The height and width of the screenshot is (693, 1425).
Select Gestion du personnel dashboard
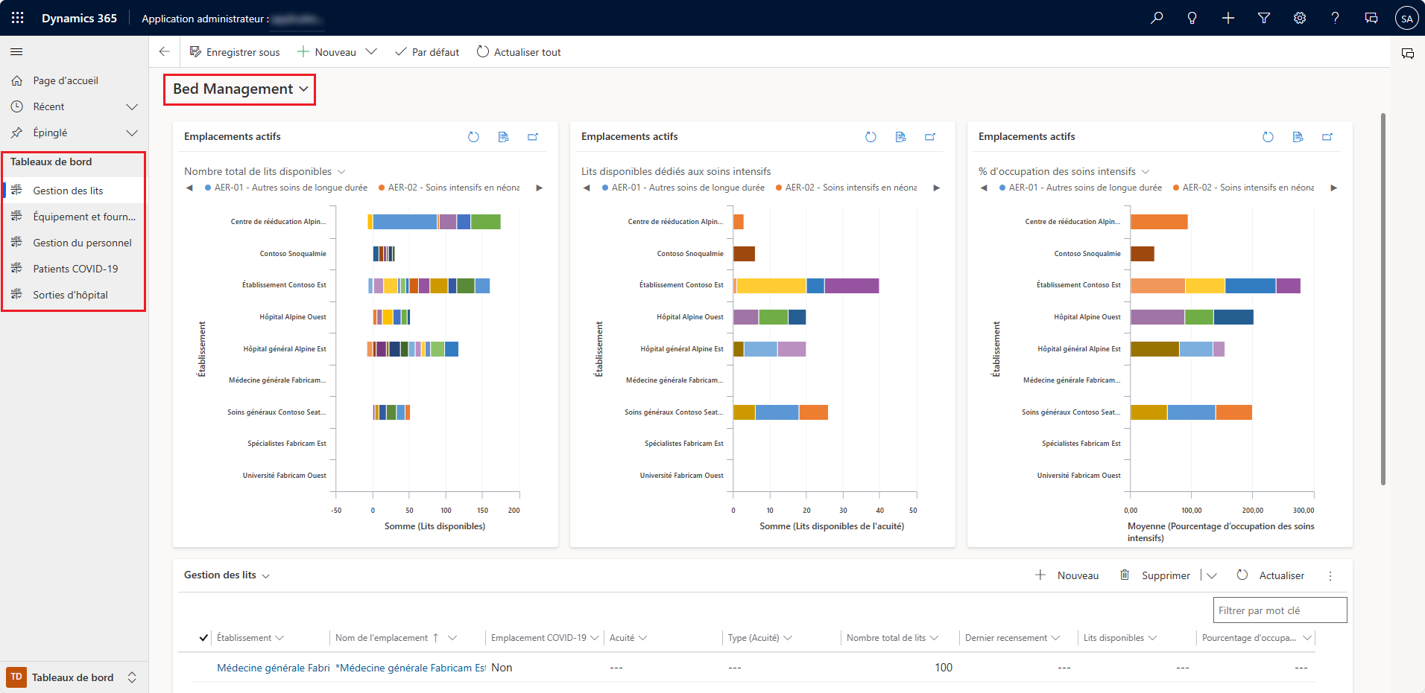73,243
